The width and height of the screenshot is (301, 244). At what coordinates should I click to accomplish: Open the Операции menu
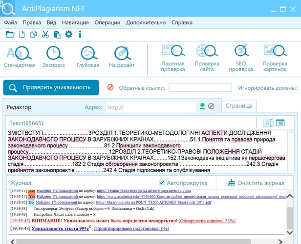107,22
